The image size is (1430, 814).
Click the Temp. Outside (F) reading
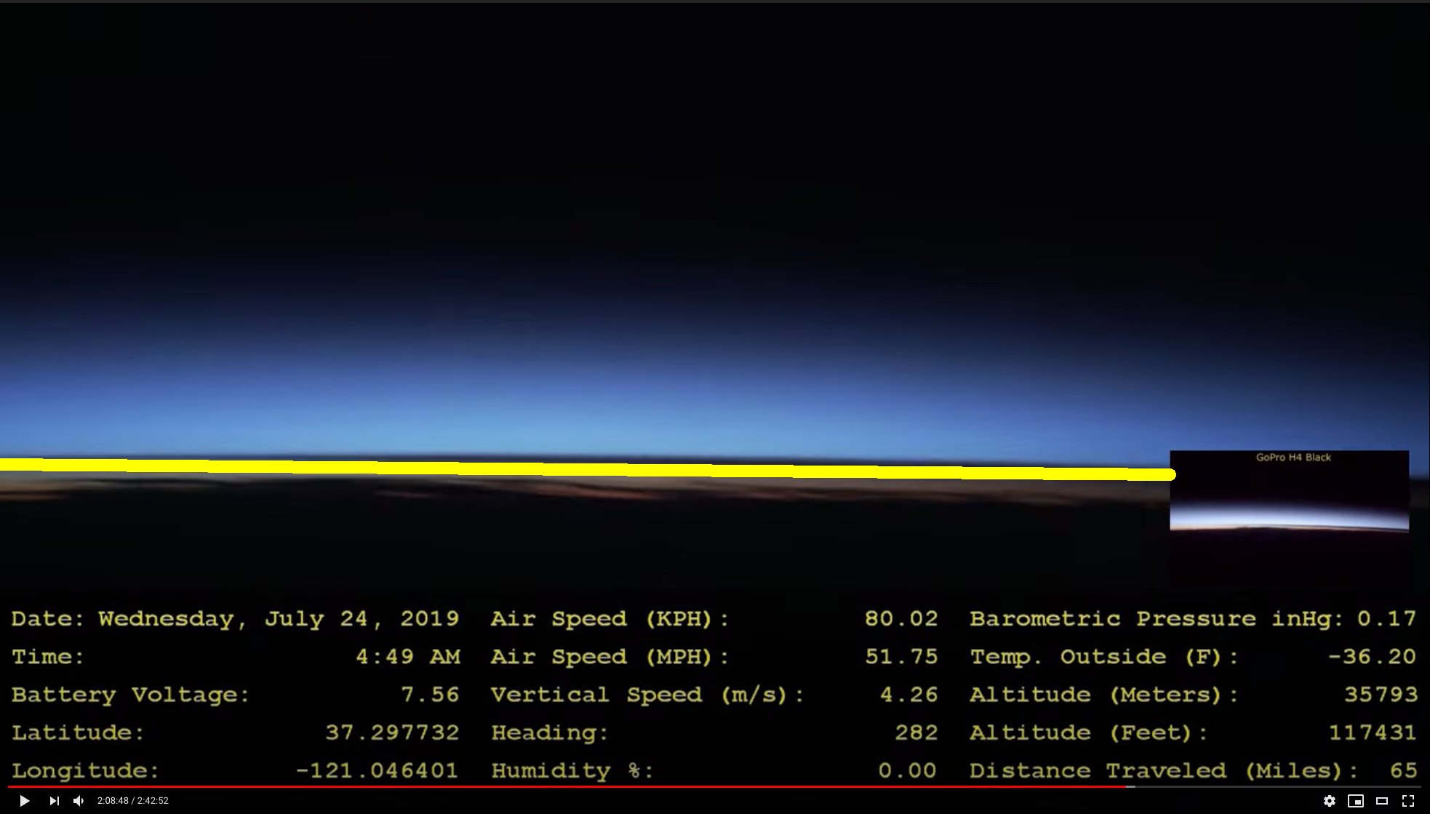1371,657
